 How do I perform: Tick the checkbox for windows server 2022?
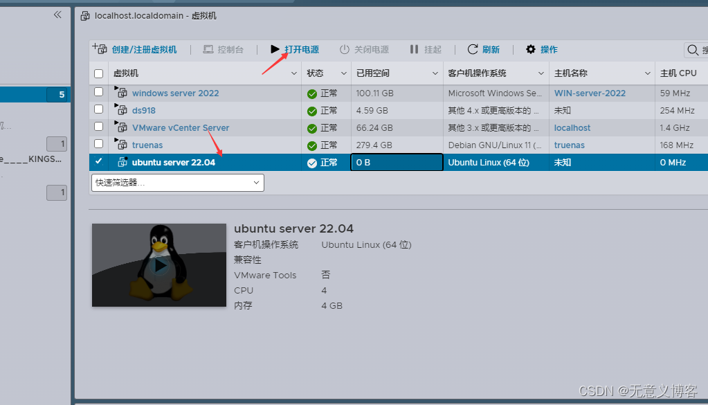[x=98, y=91]
